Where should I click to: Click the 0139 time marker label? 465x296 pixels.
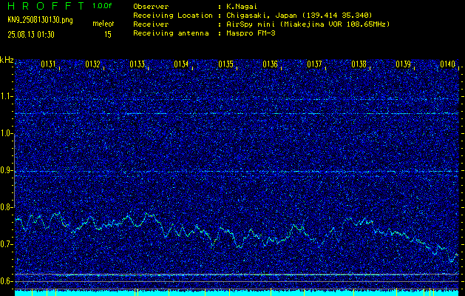404,64
